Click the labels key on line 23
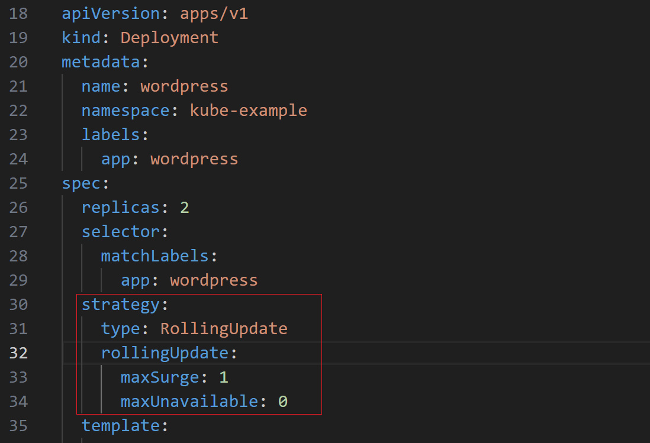The image size is (650, 443). tap(111, 135)
